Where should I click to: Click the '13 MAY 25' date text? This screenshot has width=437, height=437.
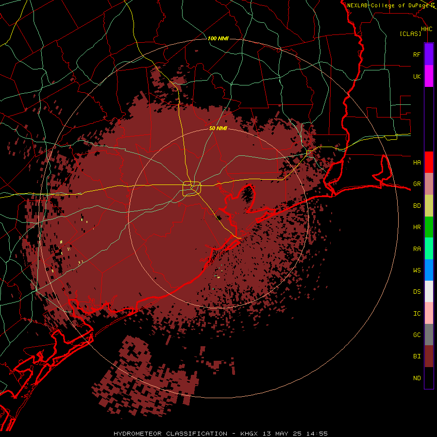(x=282, y=434)
